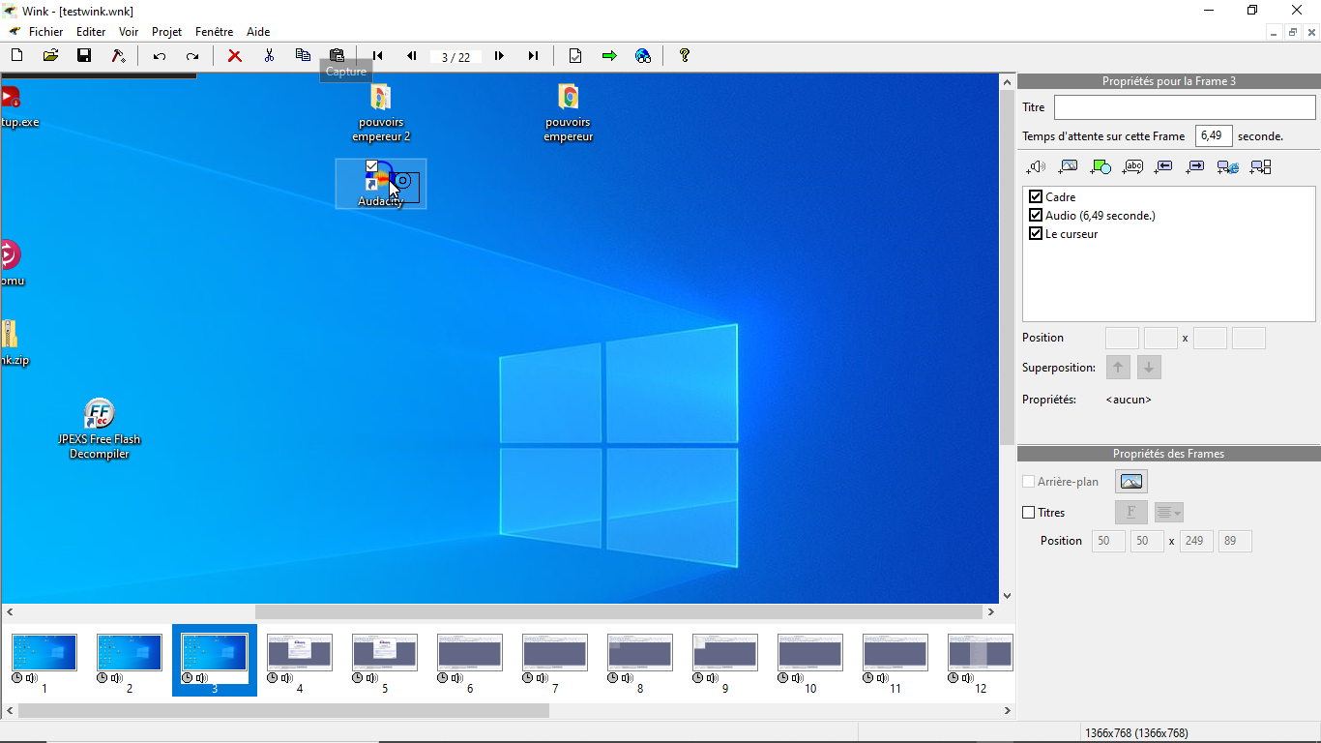Create a new project with the blank page icon
The height and width of the screenshot is (743, 1321).
16,56
